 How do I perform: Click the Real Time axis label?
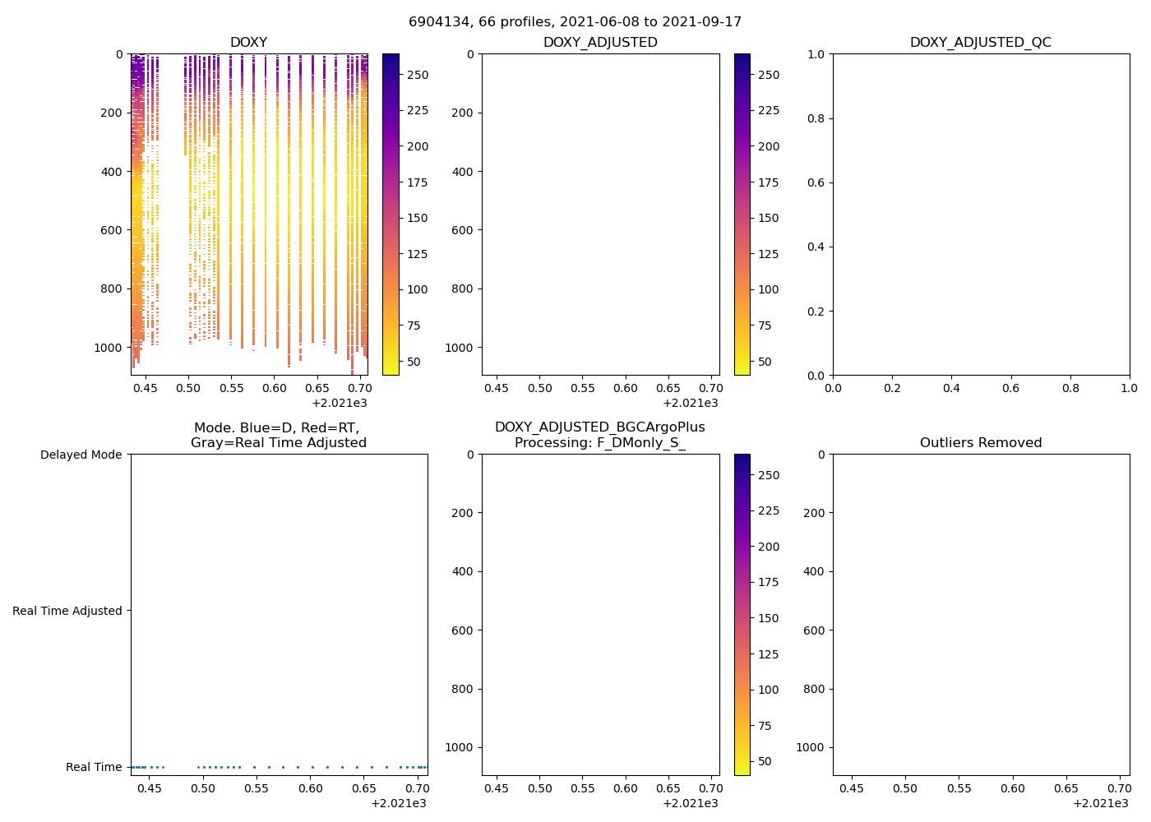coord(94,767)
